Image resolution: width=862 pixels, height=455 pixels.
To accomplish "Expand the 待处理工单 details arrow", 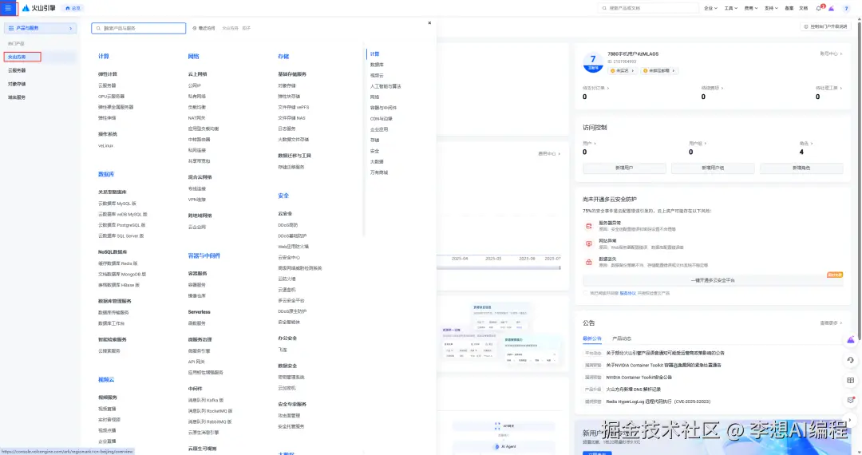I will pyautogui.click(x=840, y=88).
